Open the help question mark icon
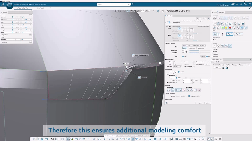This screenshot has height=141, width=252. (250, 4)
